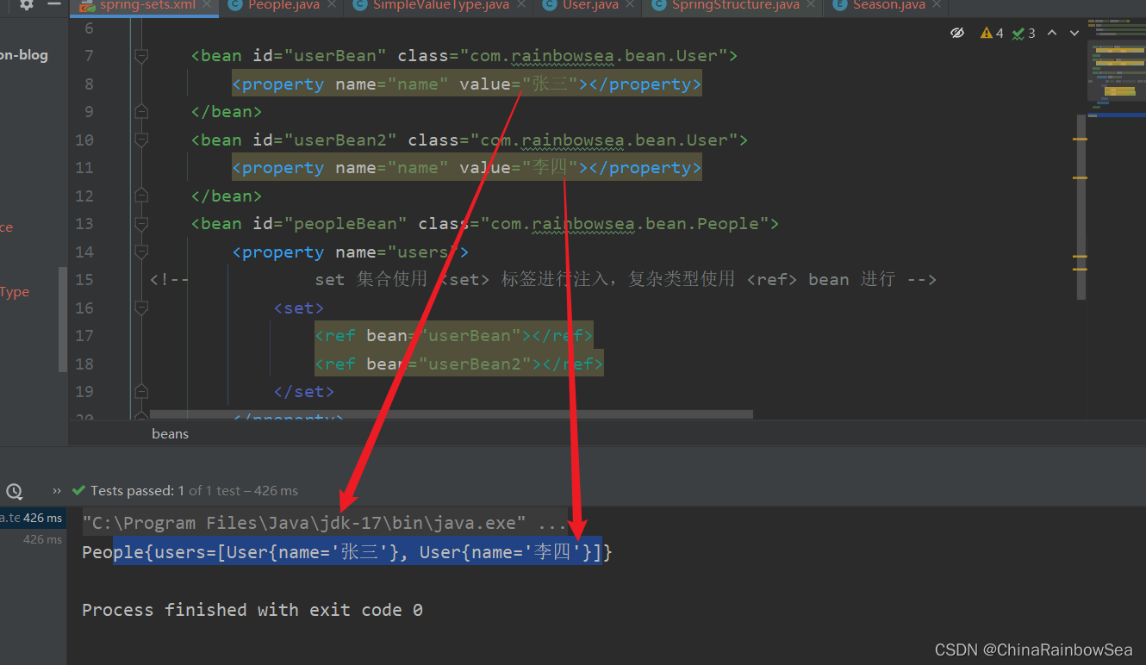This screenshot has width=1146, height=665.
Task: Click the XML comment on line 15
Action: click(x=543, y=280)
